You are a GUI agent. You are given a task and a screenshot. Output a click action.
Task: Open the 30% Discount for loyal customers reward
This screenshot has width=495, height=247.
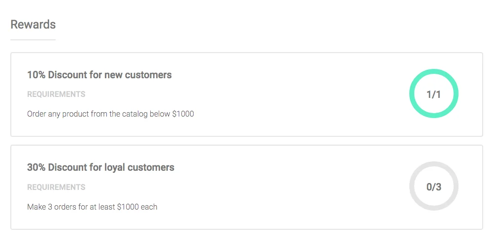pos(100,167)
